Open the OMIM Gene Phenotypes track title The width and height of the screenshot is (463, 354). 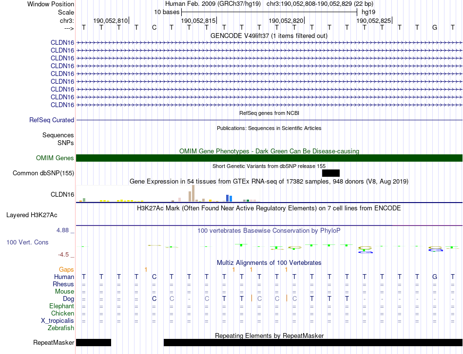(x=269, y=151)
